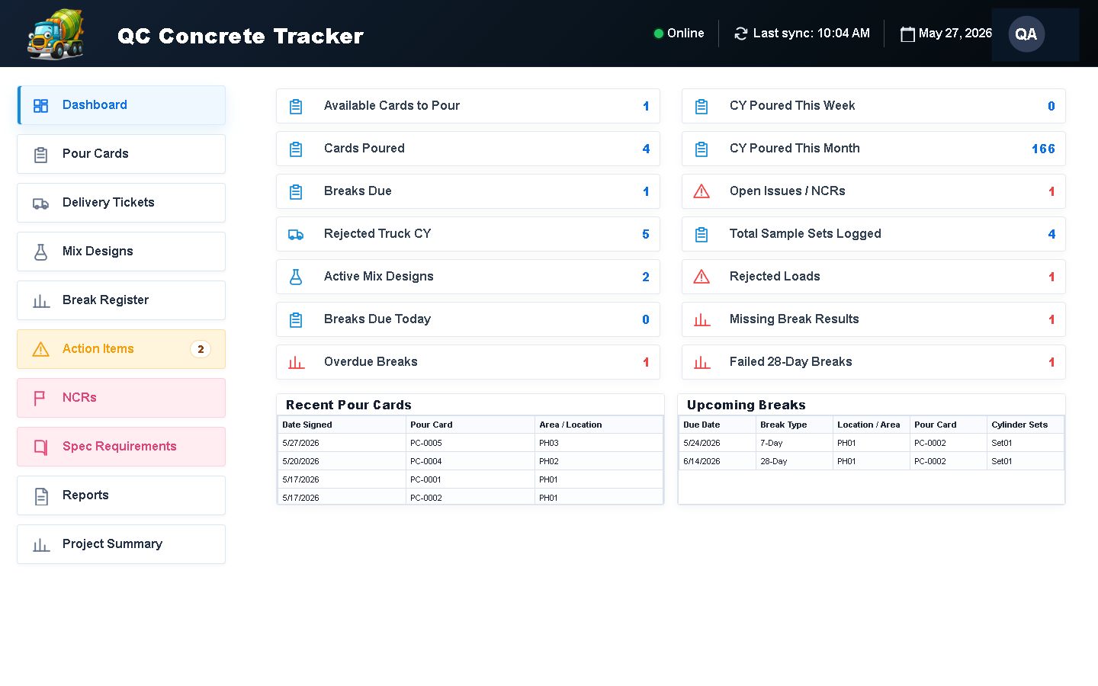The image size is (1098, 686).
Task: Click the Project Summary chart icon
Action: (x=41, y=544)
